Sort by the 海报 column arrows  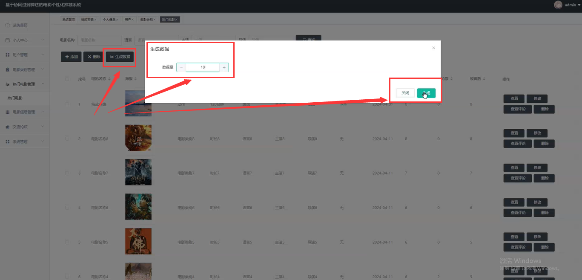point(136,79)
